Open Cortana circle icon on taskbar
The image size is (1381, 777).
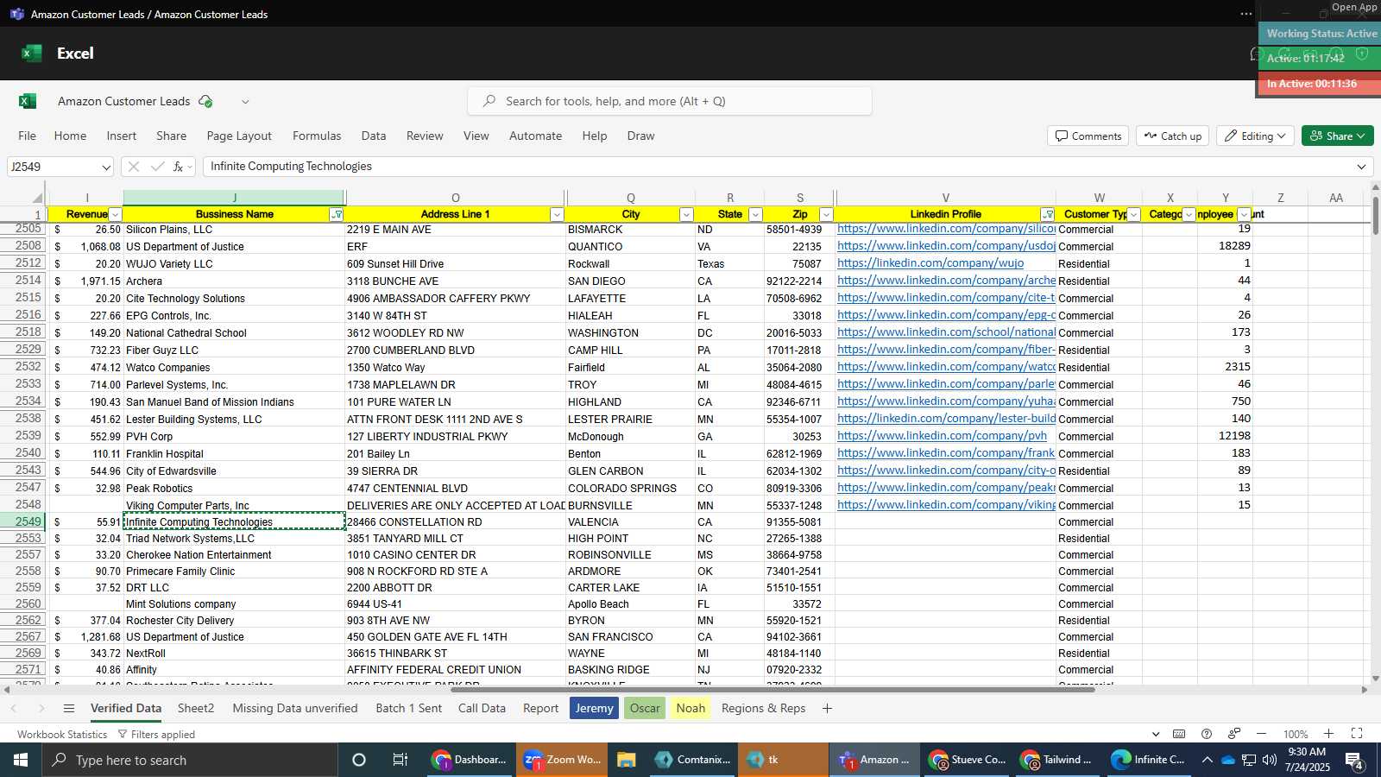click(359, 760)
